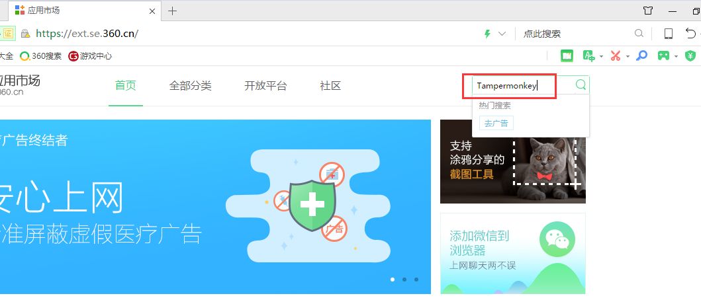
Task: Select second carousel dot indicator
Action: point(404,280)
